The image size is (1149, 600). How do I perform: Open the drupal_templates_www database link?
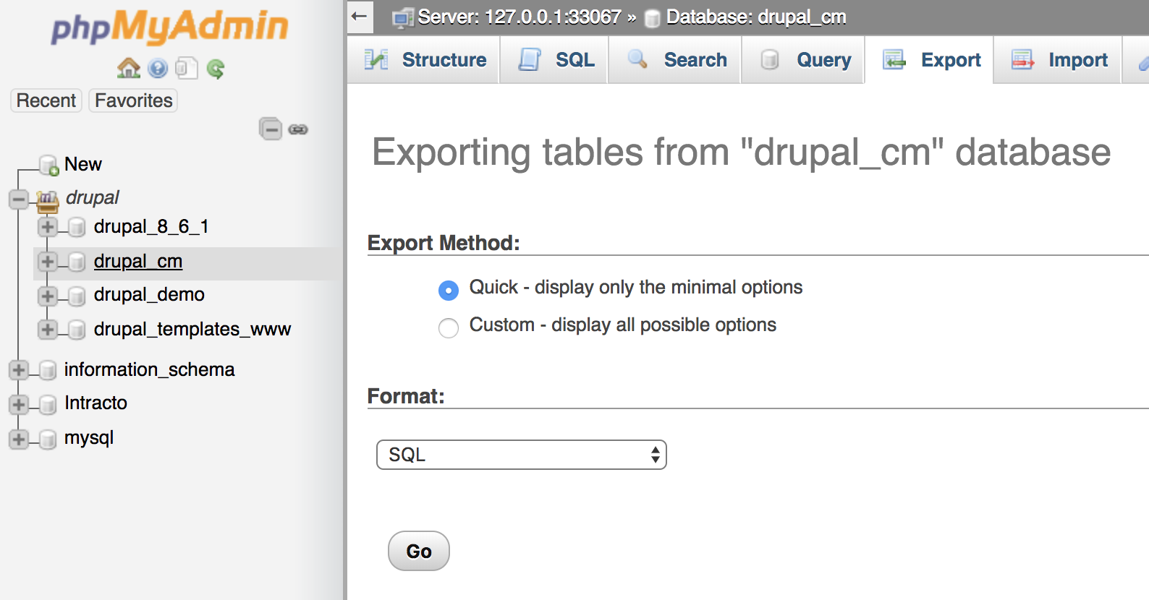pos(192,329)
